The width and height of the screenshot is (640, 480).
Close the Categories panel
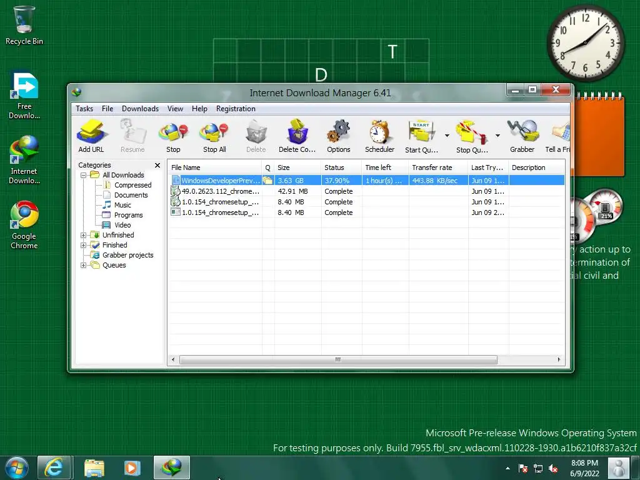click(x=157, y=165)
